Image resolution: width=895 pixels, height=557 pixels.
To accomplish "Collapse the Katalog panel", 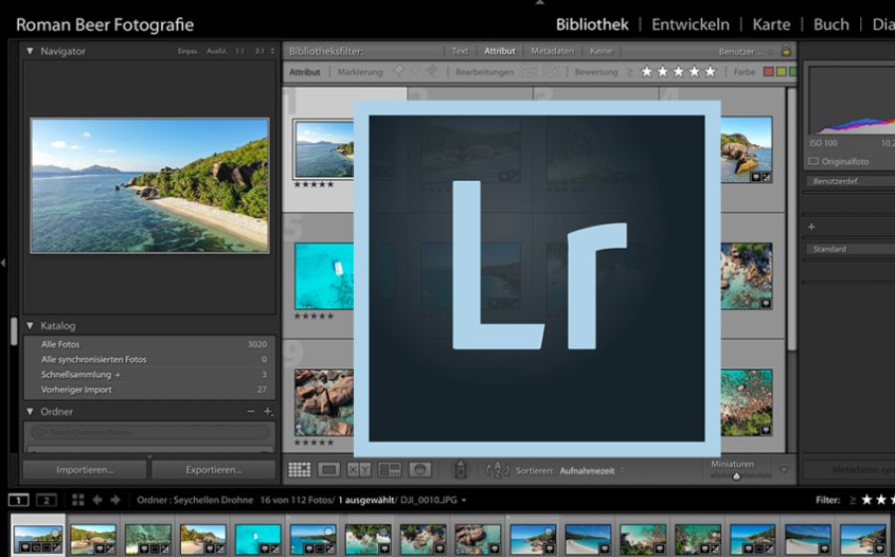I will 30,325.
